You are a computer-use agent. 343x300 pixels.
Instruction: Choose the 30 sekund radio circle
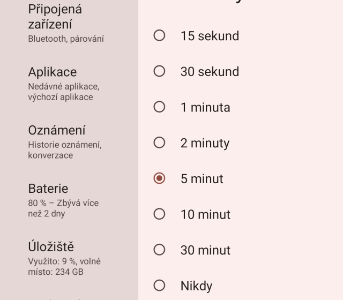(159, 71)
